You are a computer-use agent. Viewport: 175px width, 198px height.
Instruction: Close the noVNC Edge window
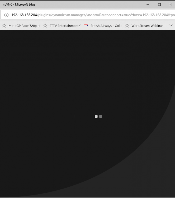tap(171, 4)
